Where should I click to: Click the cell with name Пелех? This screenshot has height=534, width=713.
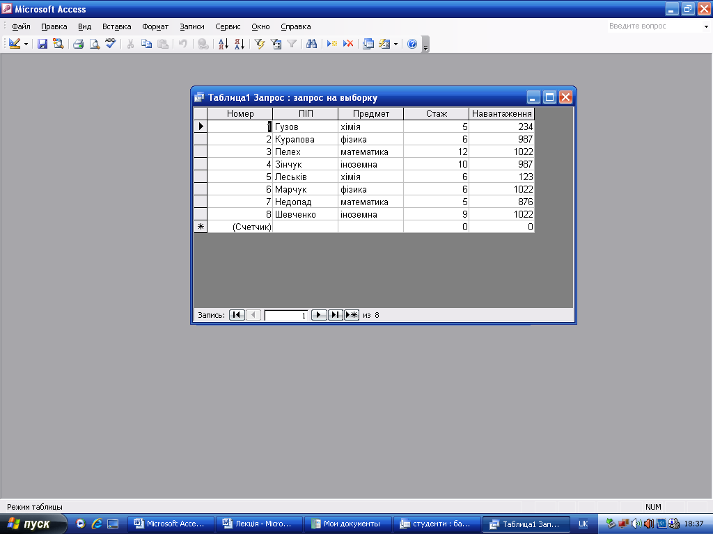306,152
